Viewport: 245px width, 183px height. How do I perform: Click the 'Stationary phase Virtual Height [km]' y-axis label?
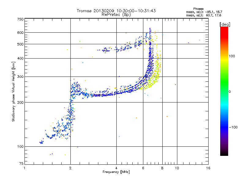click(x=13, y=92)
